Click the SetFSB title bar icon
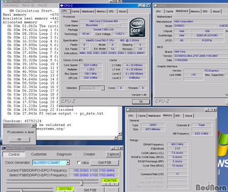 [4, 148]
